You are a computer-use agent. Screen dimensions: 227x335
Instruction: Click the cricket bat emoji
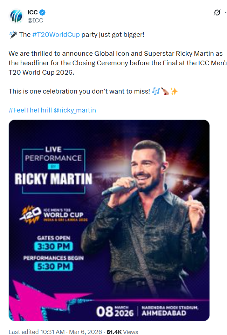point(165,91)
